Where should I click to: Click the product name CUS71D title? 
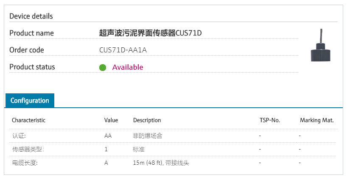tap(150, 33)
